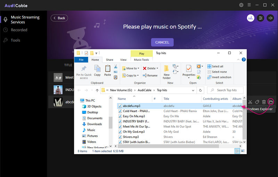
Task: Collapse the Explorer ribbon chevron
Action: click(x=238, y=60)
